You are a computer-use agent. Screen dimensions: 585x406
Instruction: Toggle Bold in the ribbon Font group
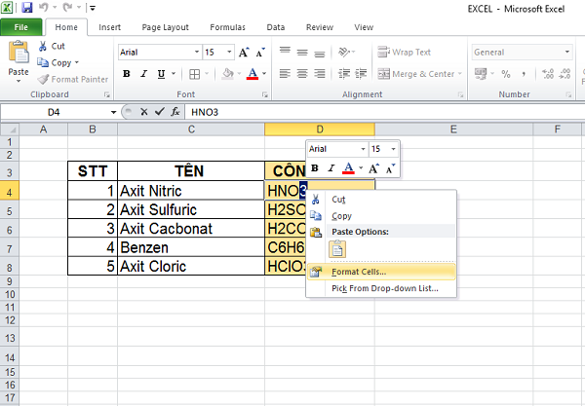[x=127, y=74]
